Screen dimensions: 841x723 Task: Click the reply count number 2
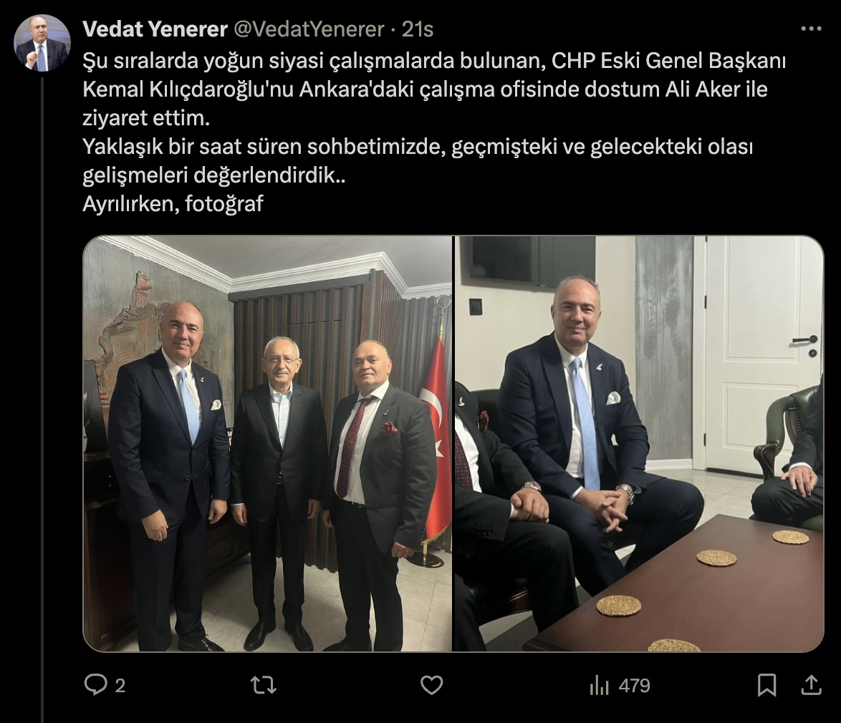pos(120,686)
